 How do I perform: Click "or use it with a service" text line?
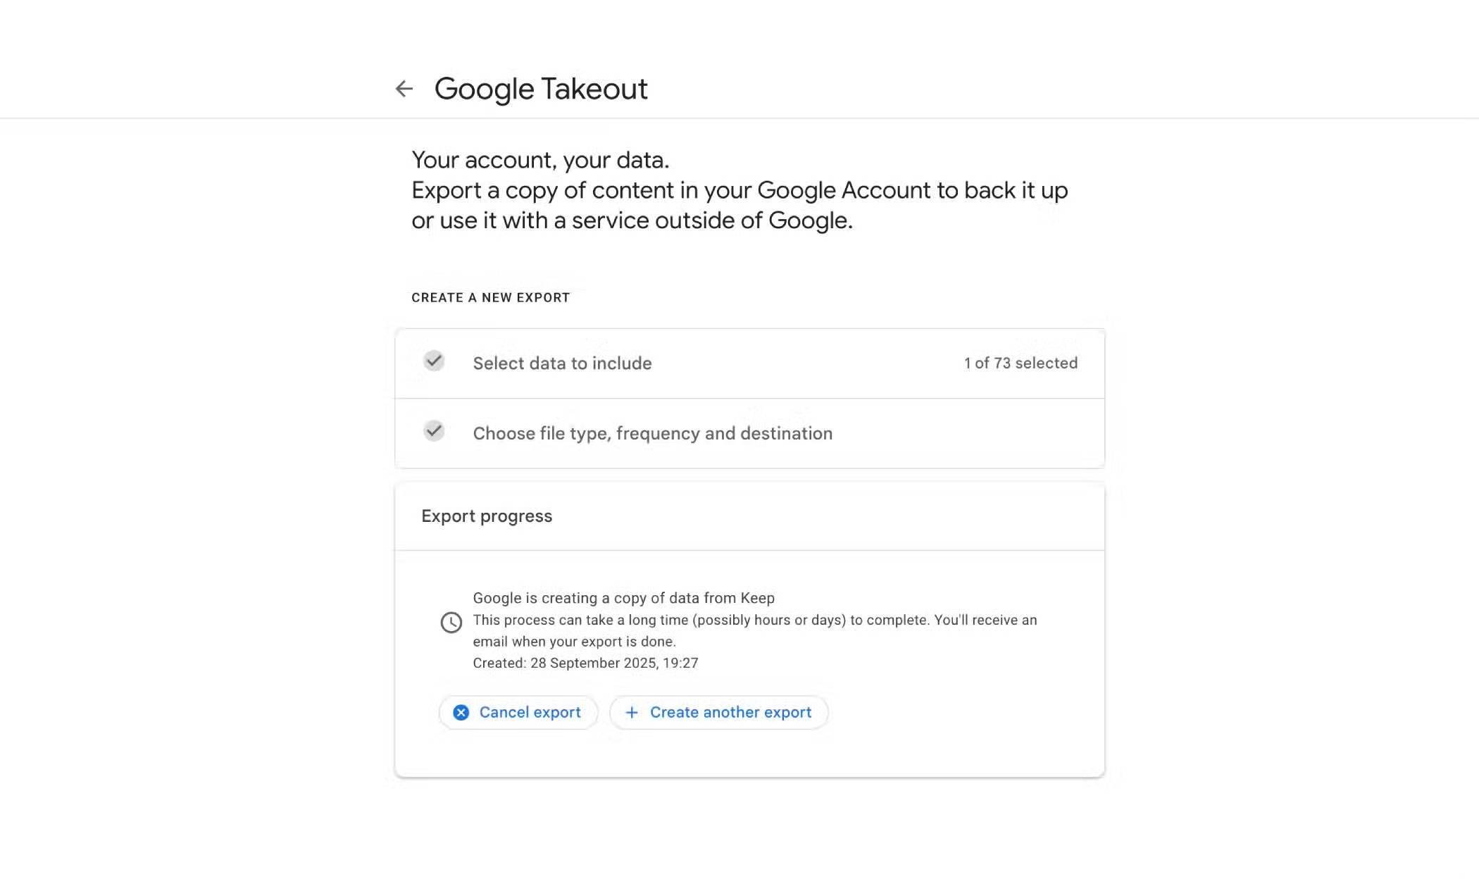pos(632,220)
